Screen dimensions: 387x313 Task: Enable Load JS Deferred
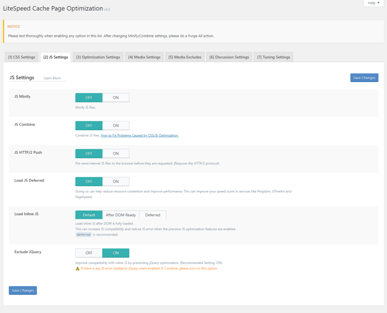(116, 181)
